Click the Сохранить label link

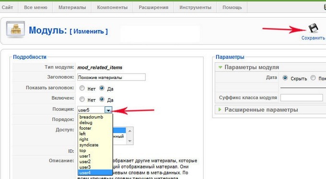click(x=313, y=38)
